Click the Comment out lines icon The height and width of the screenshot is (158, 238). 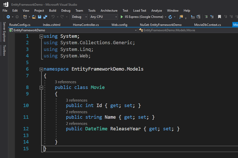pos(206,17)
